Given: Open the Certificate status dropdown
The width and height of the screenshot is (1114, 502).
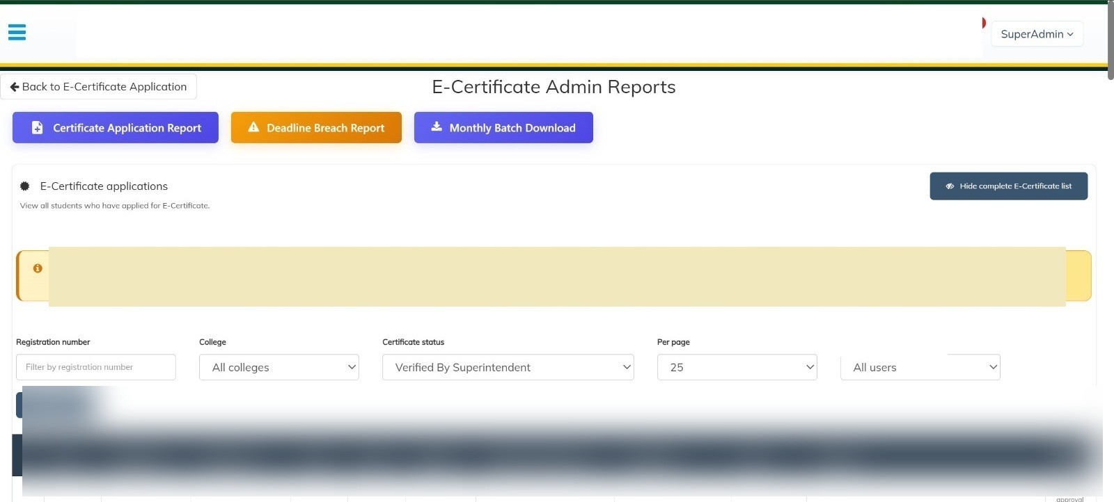Looking at the screenshot, I should coord(508,367).
